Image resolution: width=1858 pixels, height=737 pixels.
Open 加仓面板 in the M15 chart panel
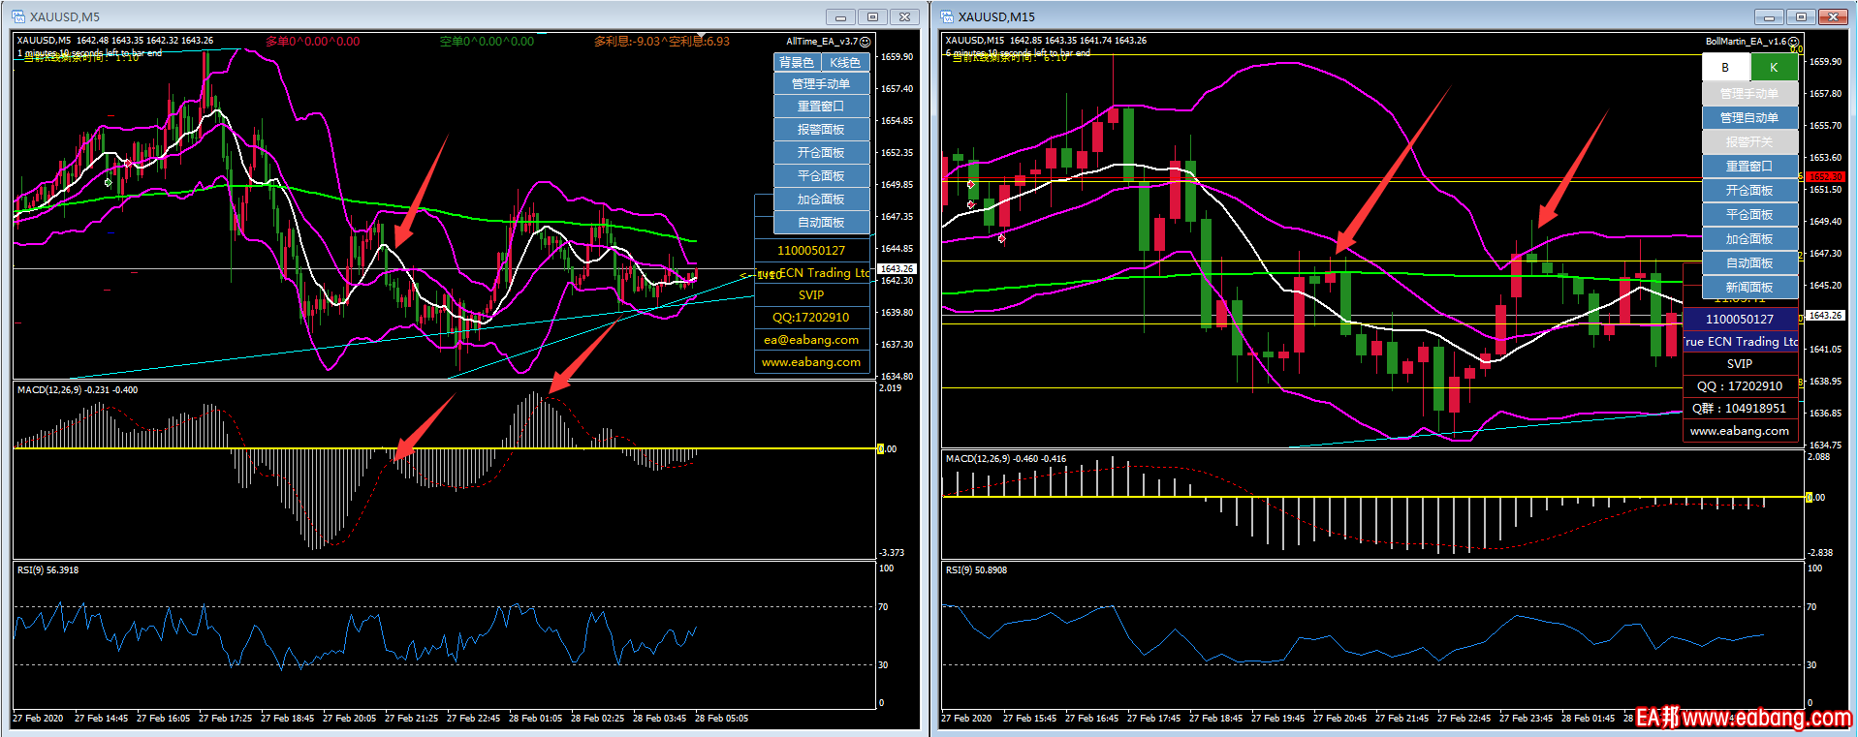1749,239
